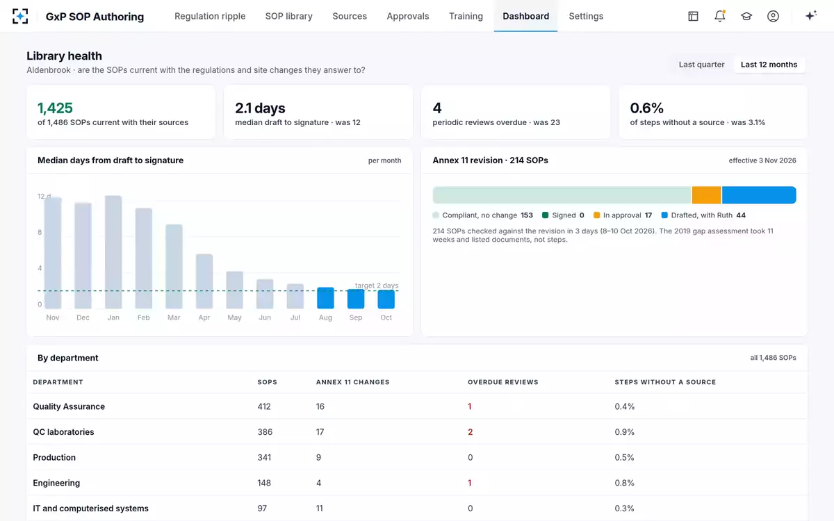This screenshot has height=521, width=834.
Task: Select the orange In approval bar segment
Action: (706, 195)
